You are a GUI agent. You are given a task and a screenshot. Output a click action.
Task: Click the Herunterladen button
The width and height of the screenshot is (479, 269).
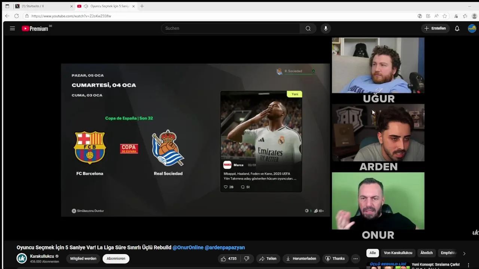point(301,259)
